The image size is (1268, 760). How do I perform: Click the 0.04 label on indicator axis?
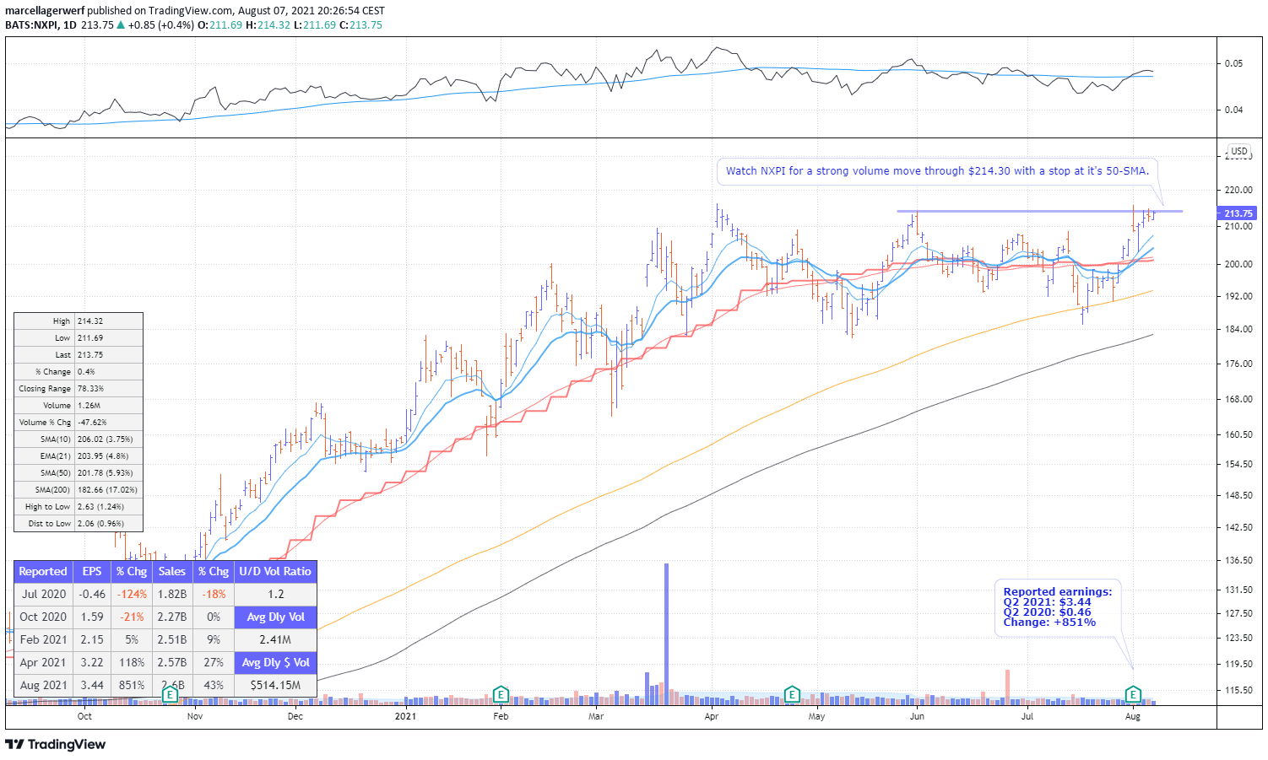click(x=1233, y=110)
